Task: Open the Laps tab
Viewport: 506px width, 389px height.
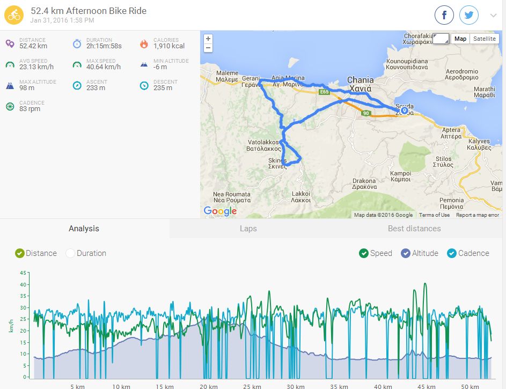Action: [x=248, y=229]
